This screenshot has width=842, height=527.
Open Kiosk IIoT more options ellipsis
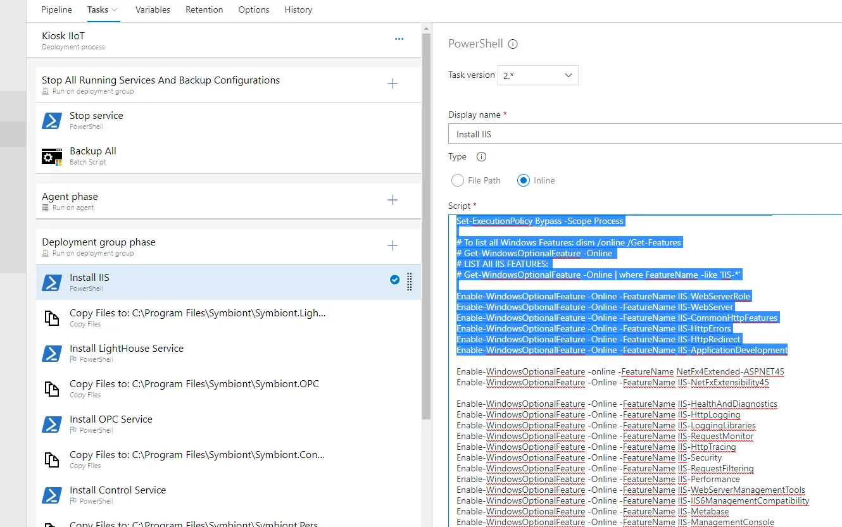(399, 39)
